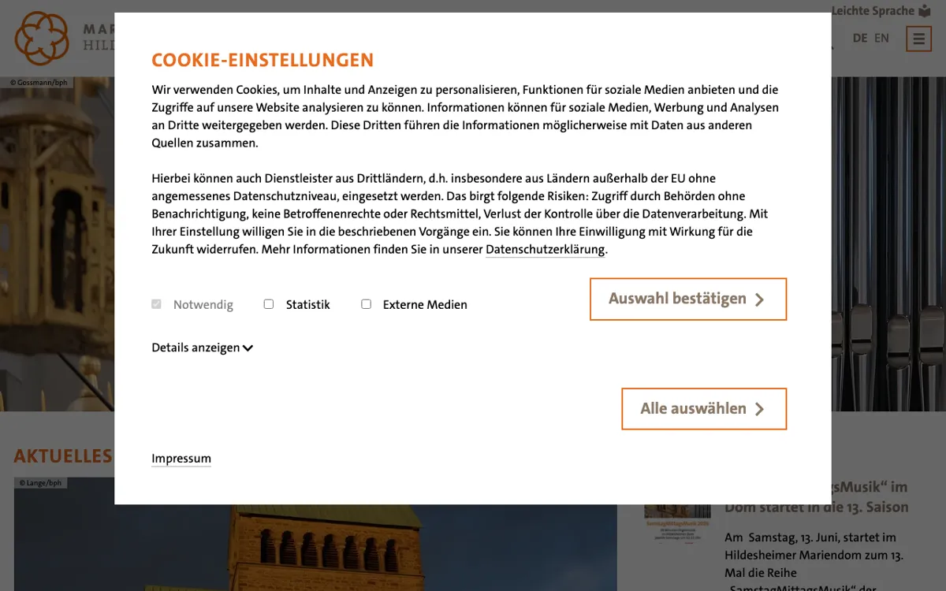Open the Datenschutzerklärung link

[x=546, y=250]
